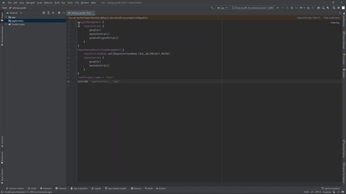Click the Debug app bug icon
Image resolution: width=346 pixels, height=194 pixels.
pyautogui.click(x=292, y=8)
